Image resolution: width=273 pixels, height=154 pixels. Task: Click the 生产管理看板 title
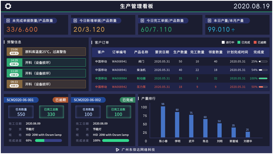click(x=137, y=6)
